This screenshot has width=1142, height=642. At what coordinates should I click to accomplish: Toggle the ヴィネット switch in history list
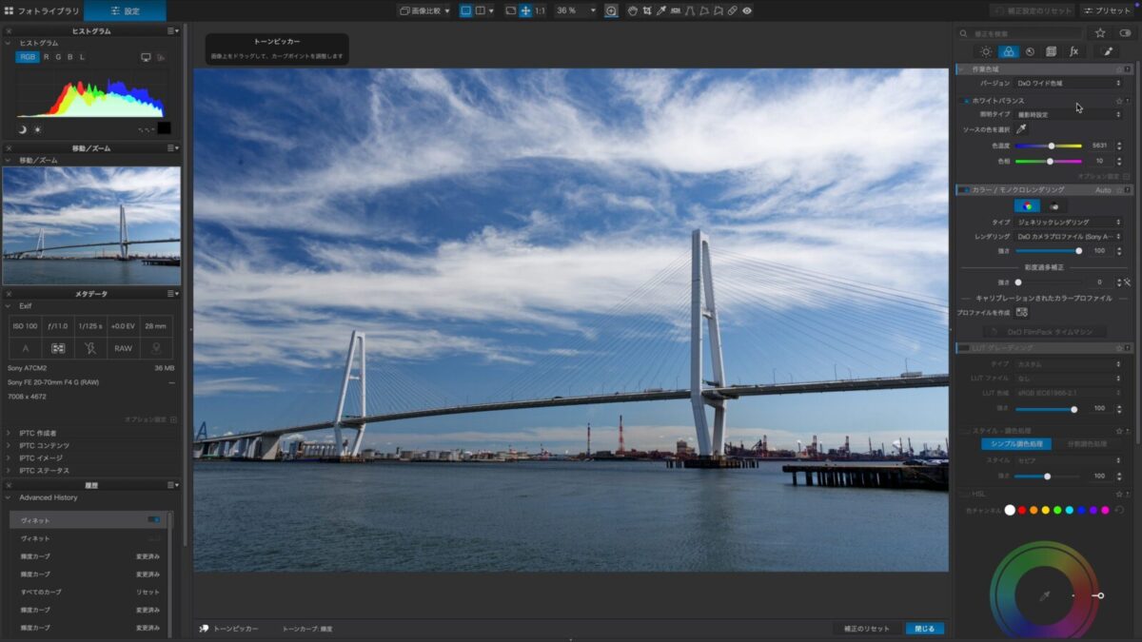(x=153, y=520)
